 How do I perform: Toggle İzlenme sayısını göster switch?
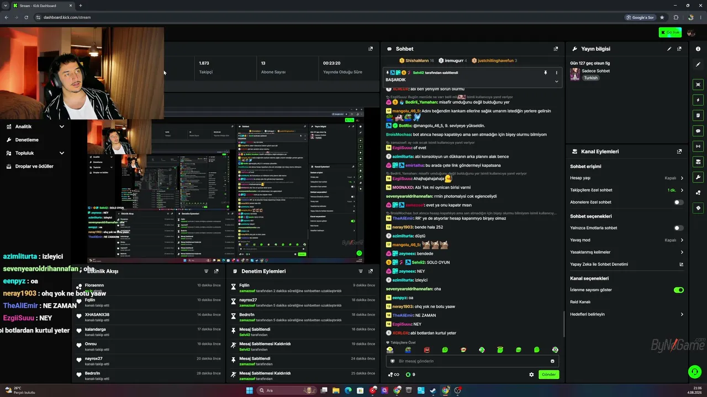(679, 290)
